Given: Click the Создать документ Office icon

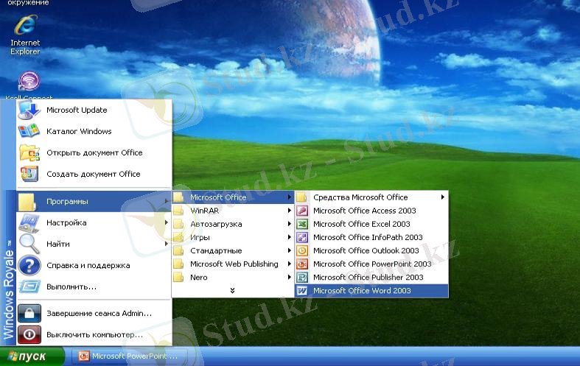Looking at the screenshot, I should click(x=29, y=174).
